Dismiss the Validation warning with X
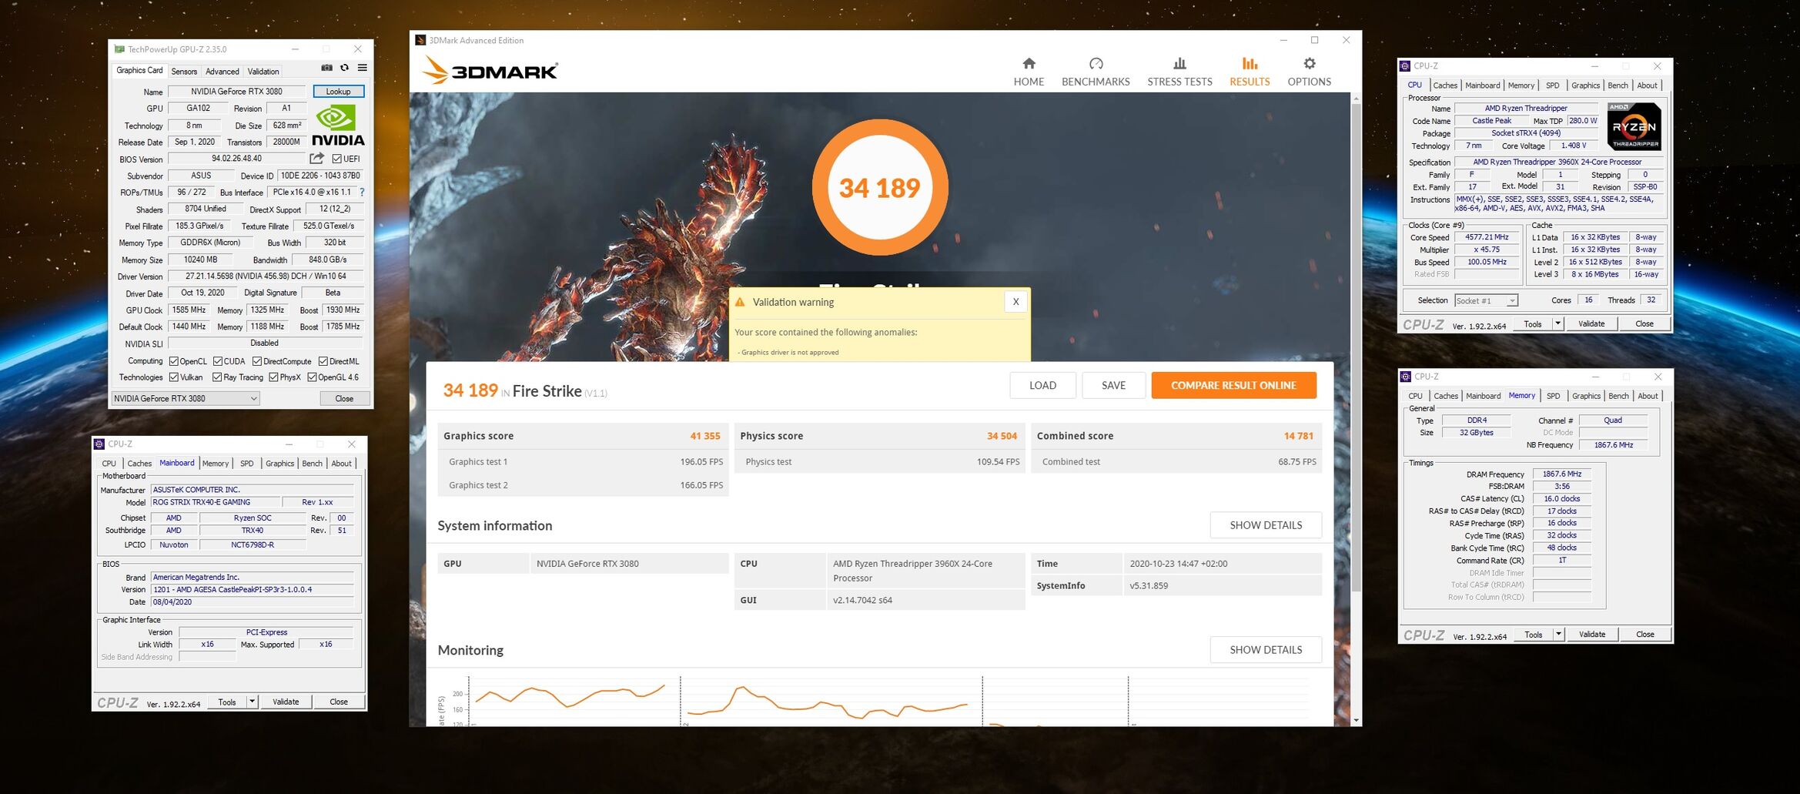 [1015, 302]
